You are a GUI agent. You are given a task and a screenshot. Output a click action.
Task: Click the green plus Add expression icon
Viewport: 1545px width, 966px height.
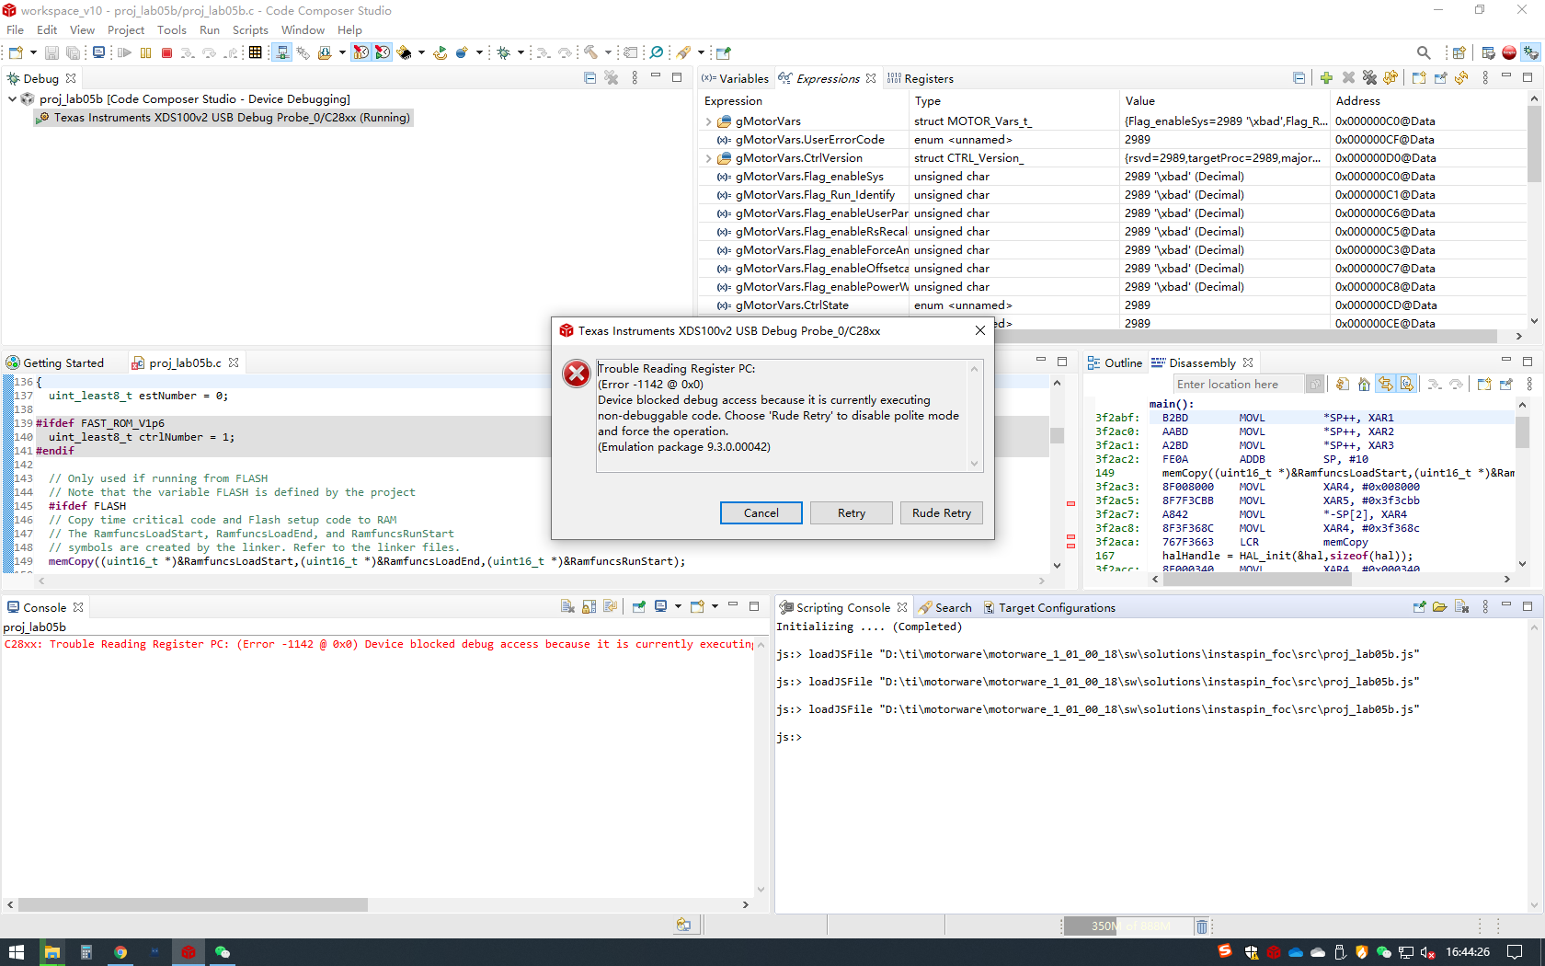(1326, 78)
